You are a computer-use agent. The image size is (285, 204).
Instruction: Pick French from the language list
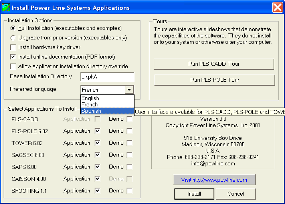[107, 104]
